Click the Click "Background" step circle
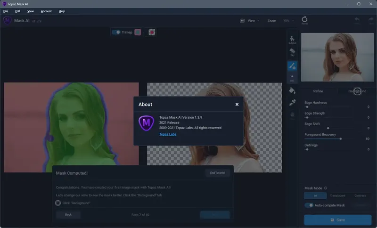 pyautogui.click(x=58, y=203)
